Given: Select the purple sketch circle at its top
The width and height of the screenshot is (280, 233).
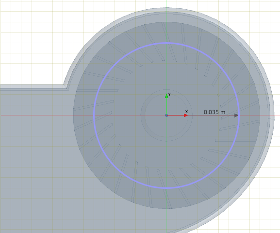Looking at the screenshot, I should pyautogui.click(x=166, y=43).
